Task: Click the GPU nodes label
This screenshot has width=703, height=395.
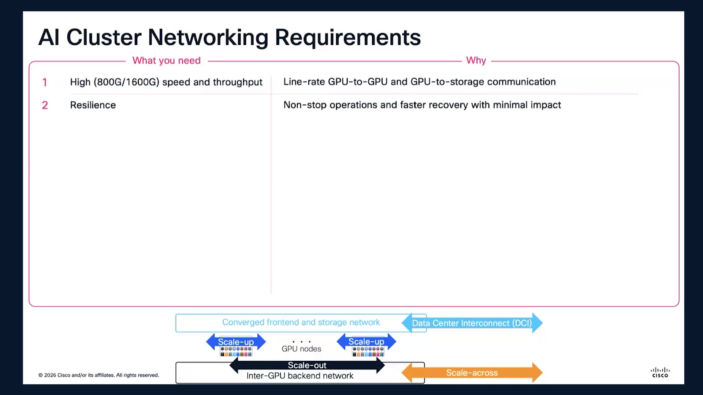Action: 301,349
